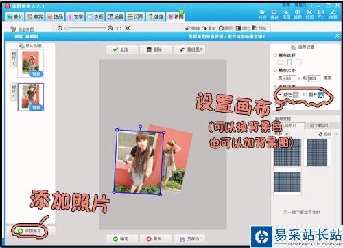
Task: Click the fit-to-window icon beside 1:1
Action: coord(128,28)
